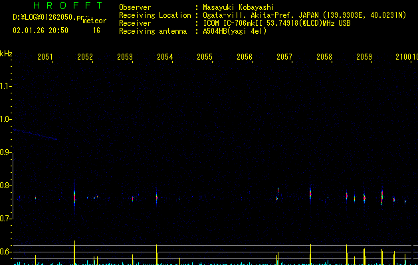Click the kHz axis unit label
This screenshot has width=418, height=265.
[6, 54]
